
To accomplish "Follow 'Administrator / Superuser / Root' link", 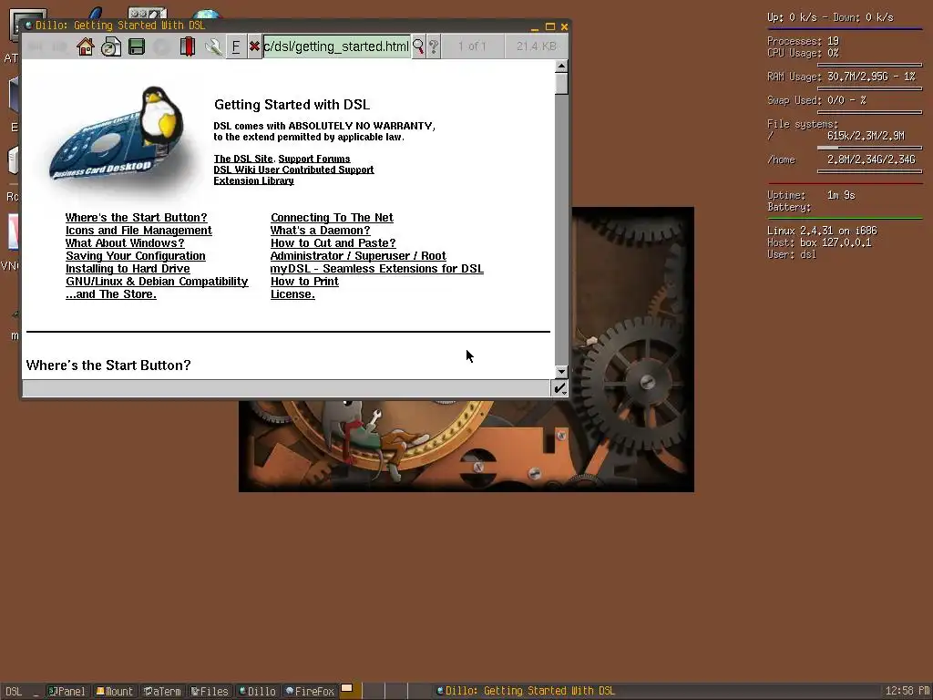I will click(358, 256).
